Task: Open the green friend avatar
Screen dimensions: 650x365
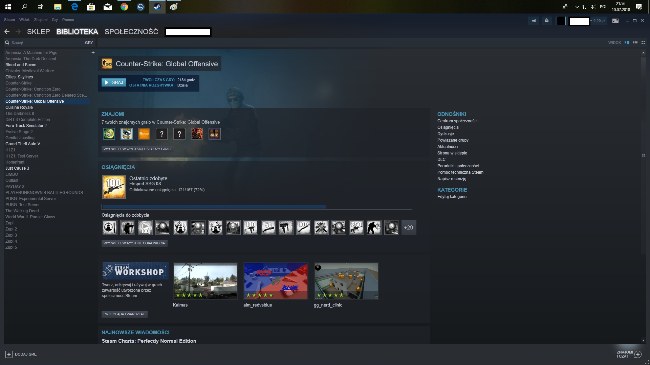Action: point(109,134)
